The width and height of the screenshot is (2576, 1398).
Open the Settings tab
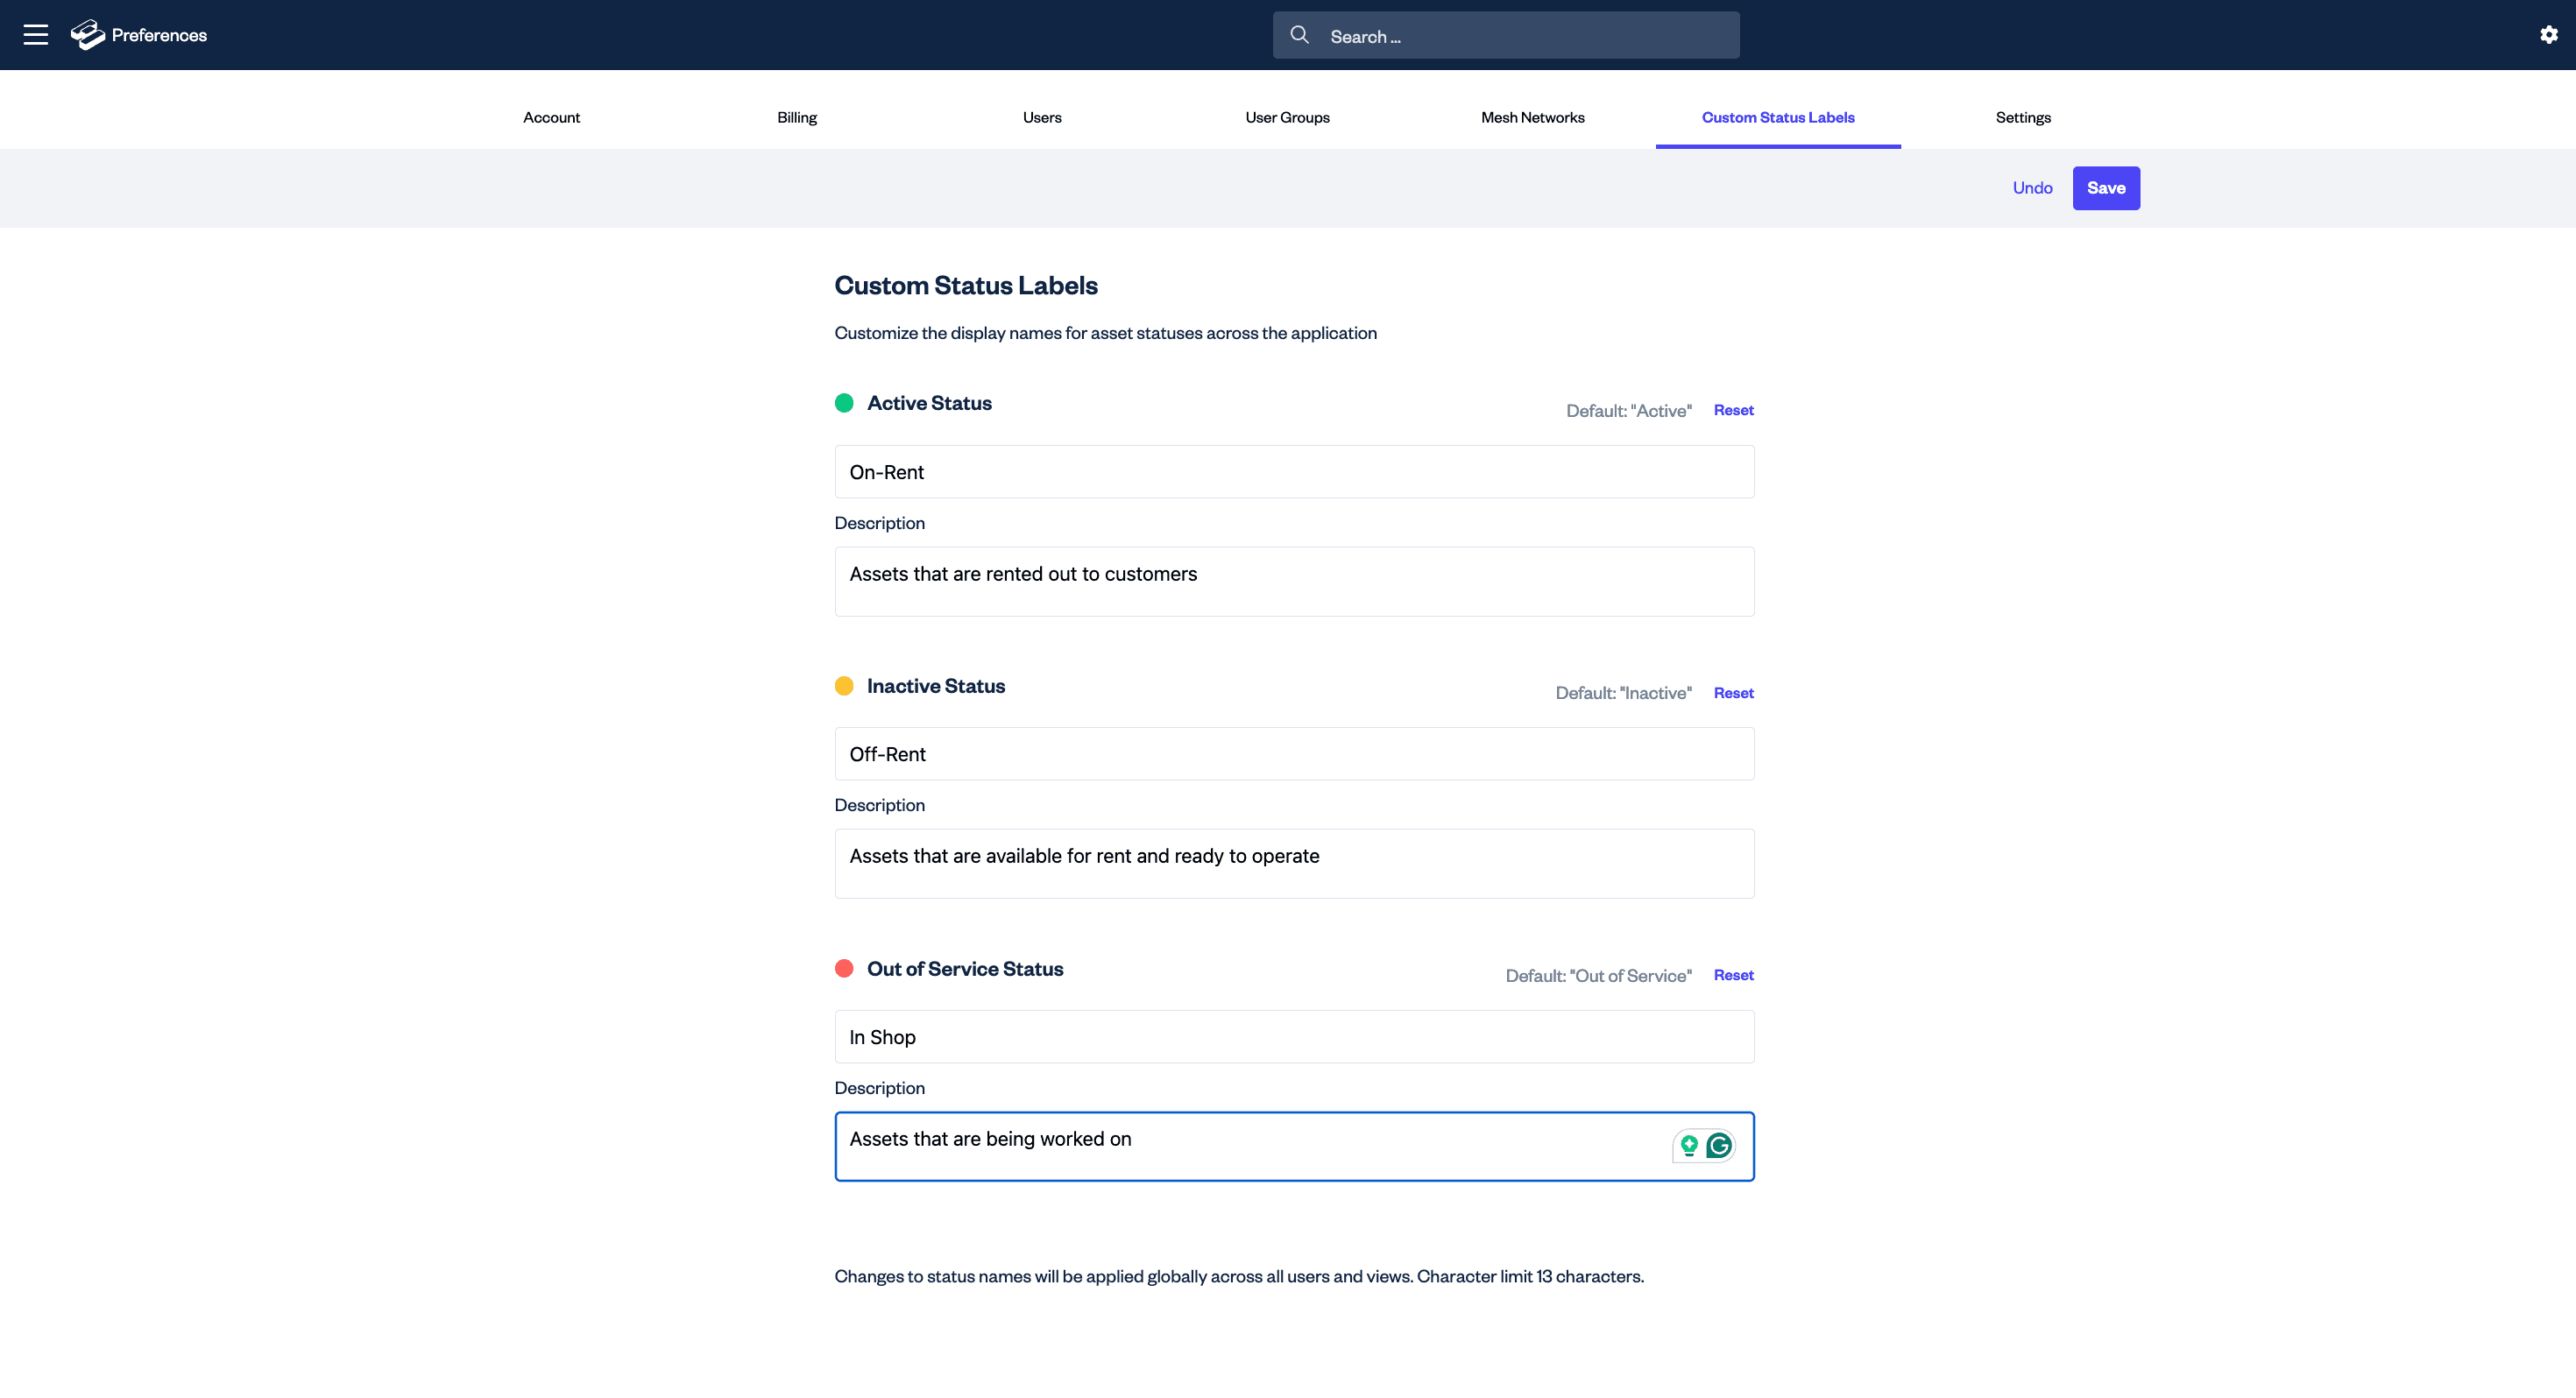point(2022,117)
